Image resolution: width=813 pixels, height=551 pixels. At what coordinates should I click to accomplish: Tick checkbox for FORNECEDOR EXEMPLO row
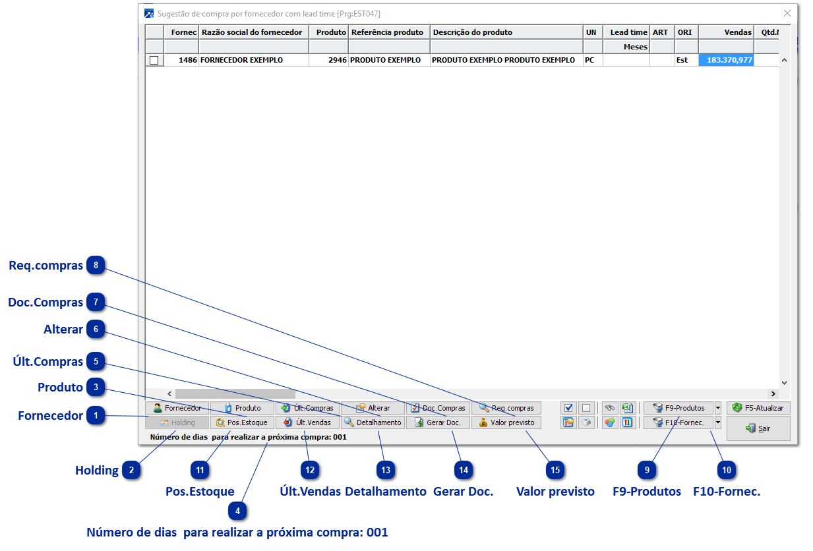(x=154, y=60)
